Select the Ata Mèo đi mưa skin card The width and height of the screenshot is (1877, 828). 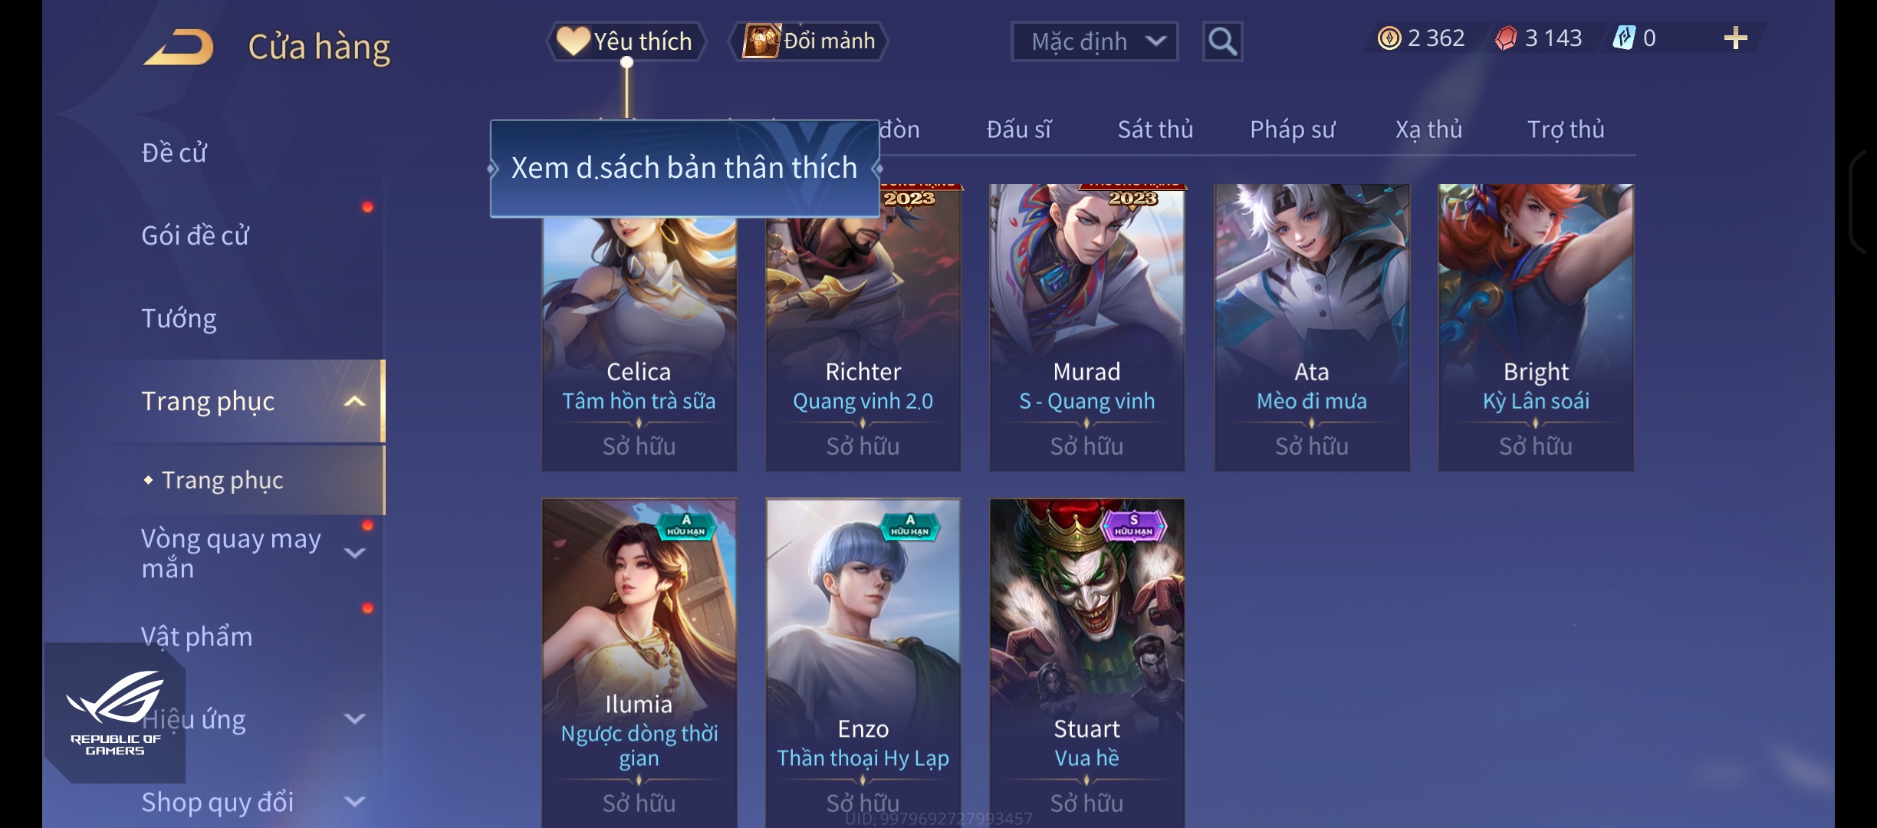[x=1311, y=327]
